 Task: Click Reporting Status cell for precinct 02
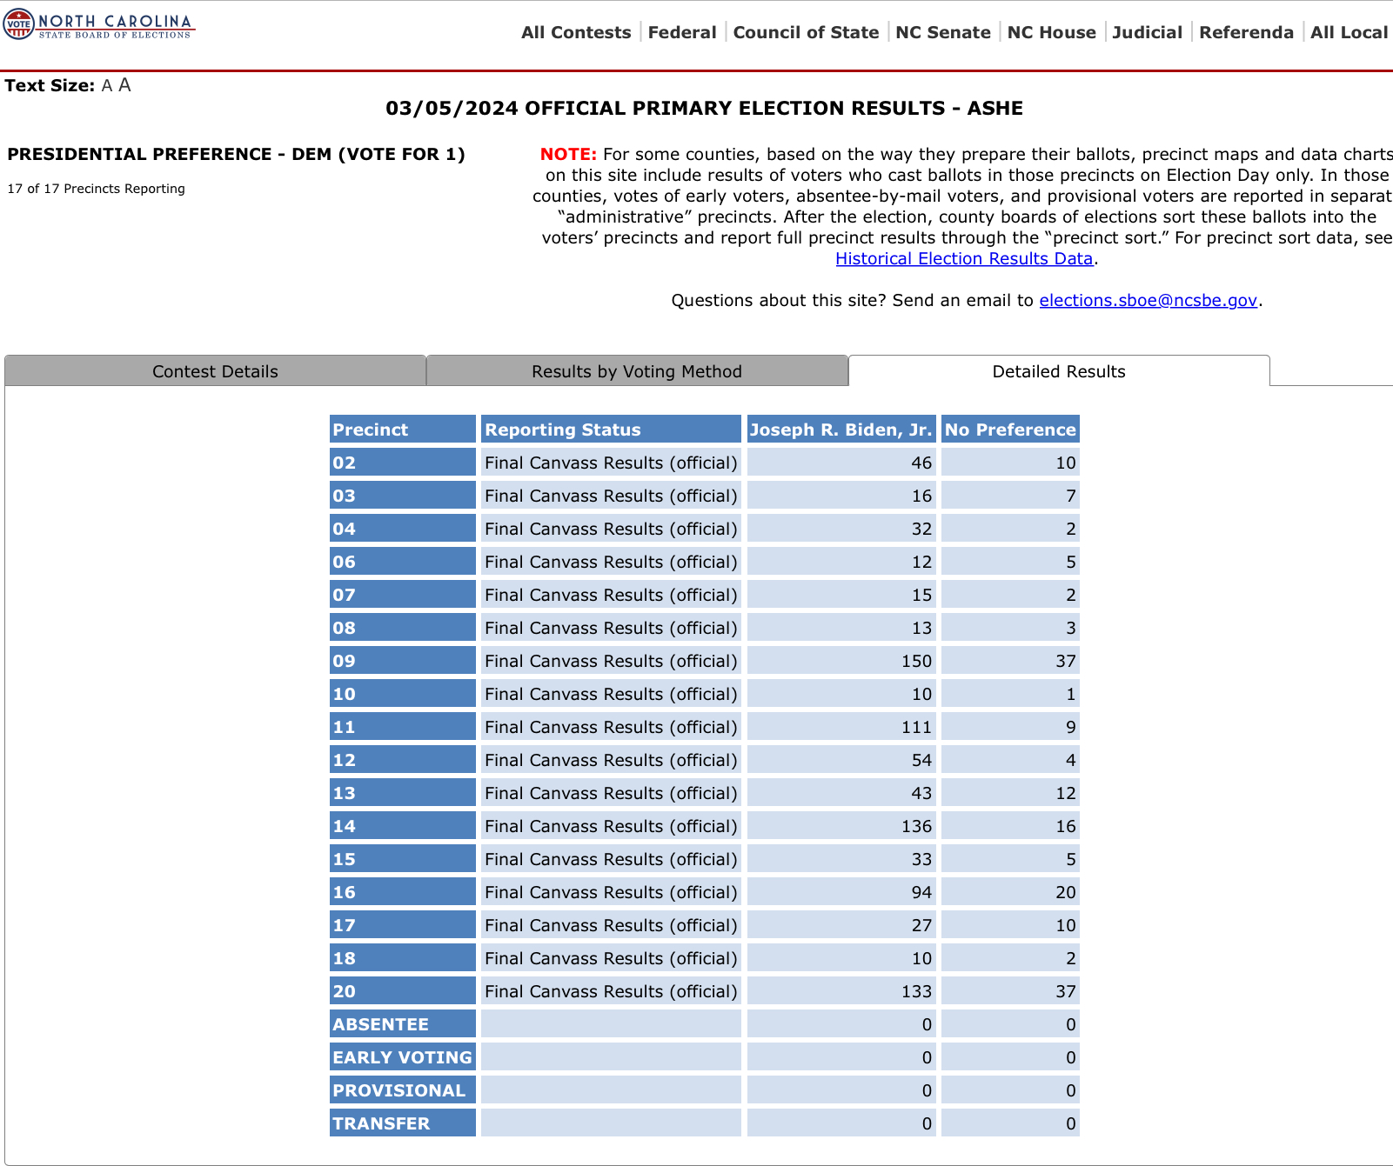(x=611, y=463)
